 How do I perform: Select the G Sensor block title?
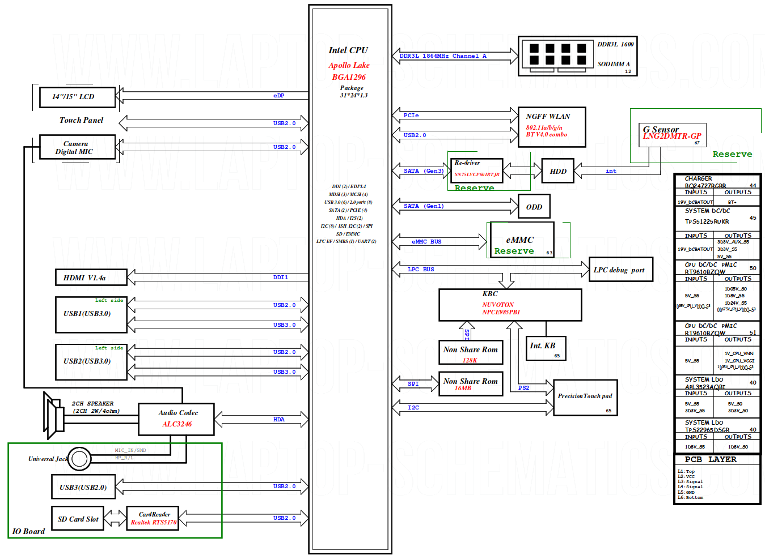[661, 130]
